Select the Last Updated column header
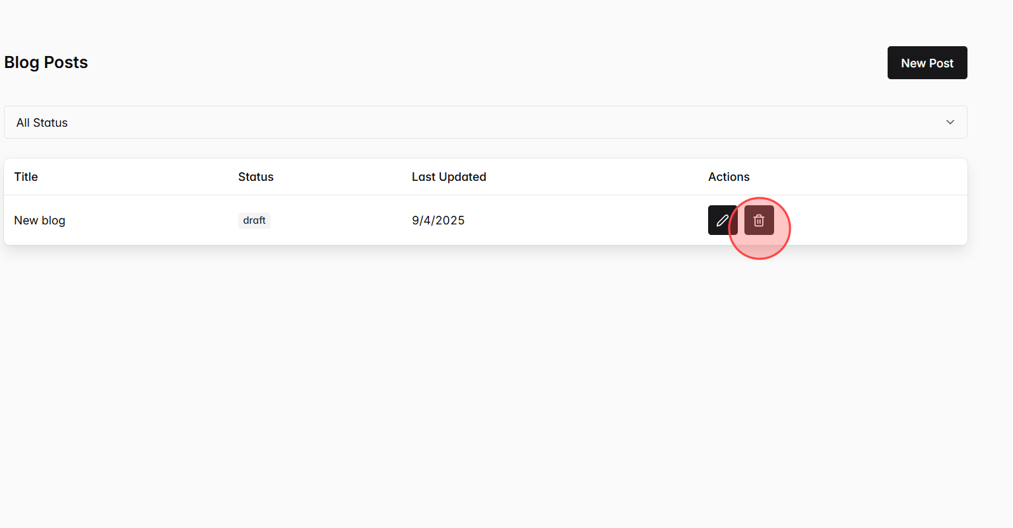 coord(449,176)
